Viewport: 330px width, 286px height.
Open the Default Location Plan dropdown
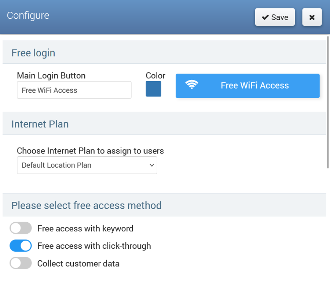[87, 165]
